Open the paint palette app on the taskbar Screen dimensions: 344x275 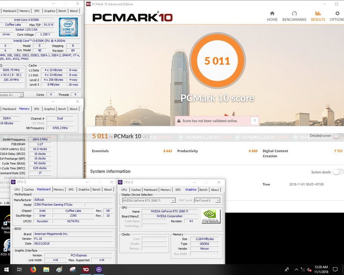(59, 269)
